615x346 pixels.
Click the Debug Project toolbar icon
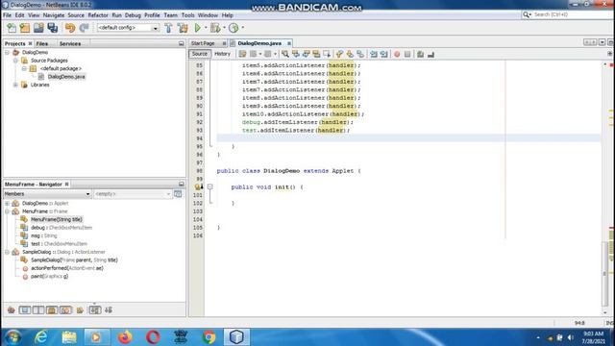[x=215, y=28]
